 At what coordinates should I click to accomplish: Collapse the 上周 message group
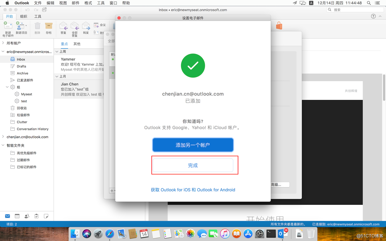(x=57, y=51)
